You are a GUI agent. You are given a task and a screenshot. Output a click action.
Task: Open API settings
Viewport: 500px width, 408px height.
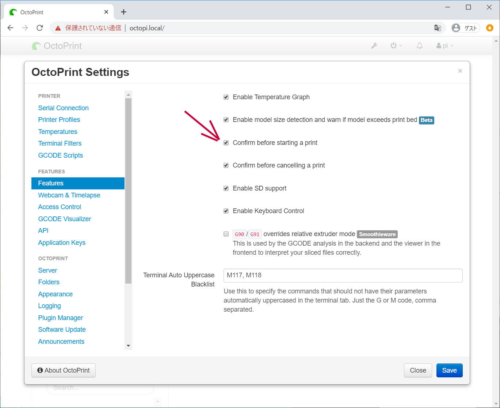(43, 231)
